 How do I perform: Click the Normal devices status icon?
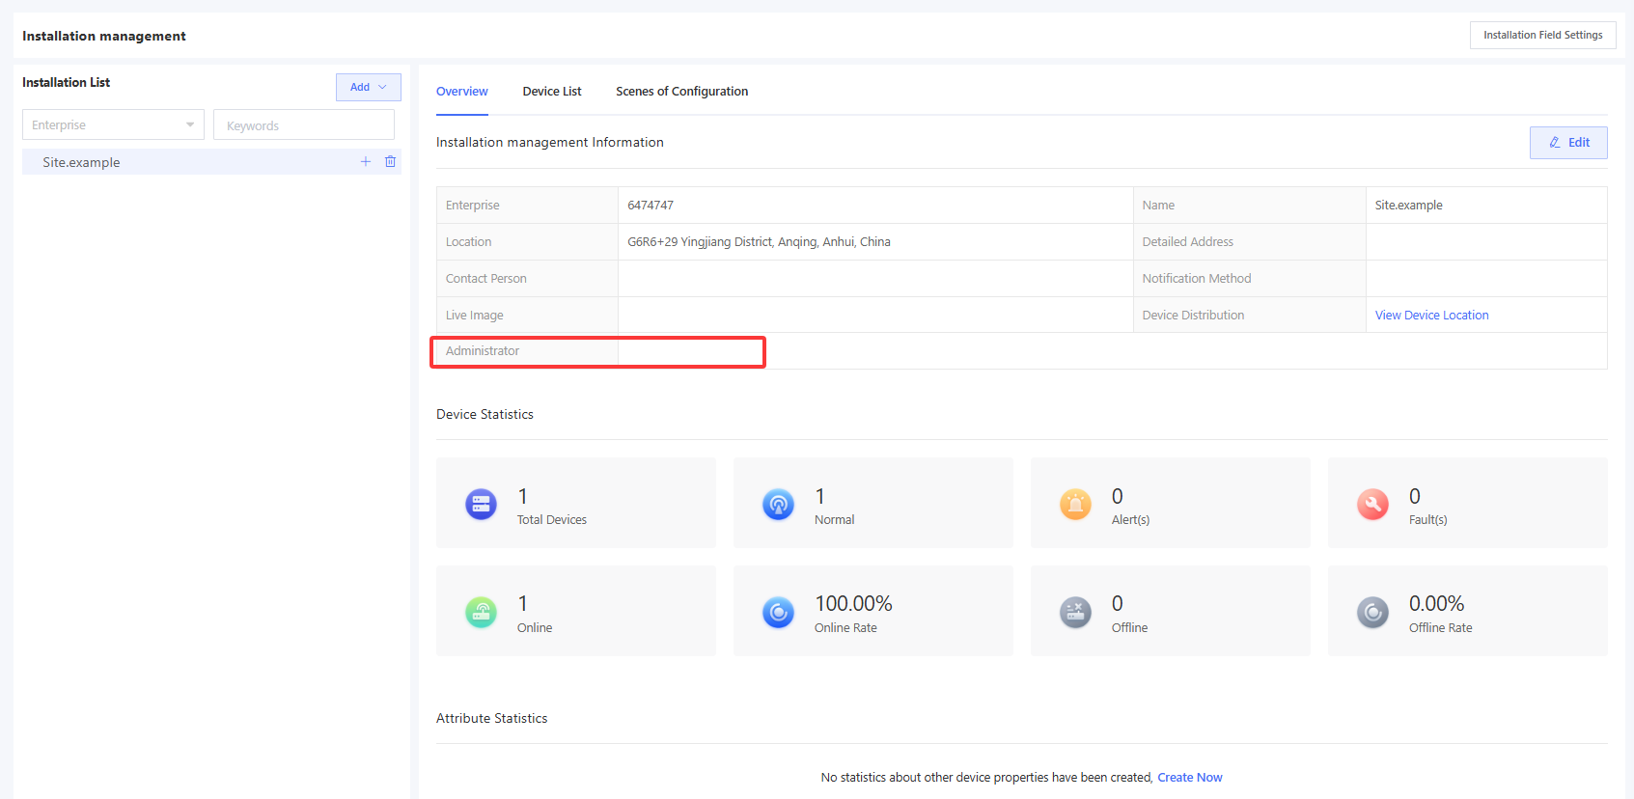click(778, 504)
